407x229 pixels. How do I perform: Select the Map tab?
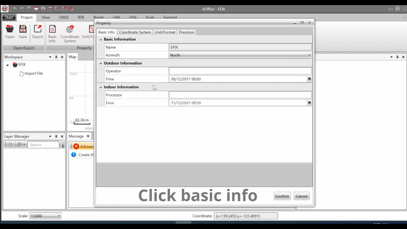pyautogui.click(x=72, y=57)
